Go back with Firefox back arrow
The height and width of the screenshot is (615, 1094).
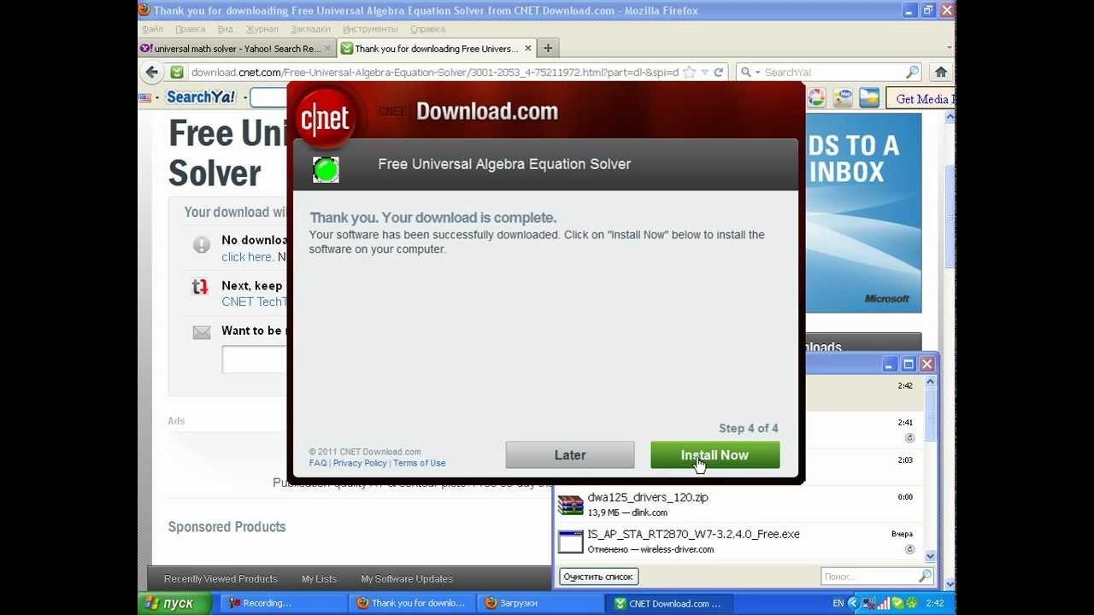(x=152, y=73)
